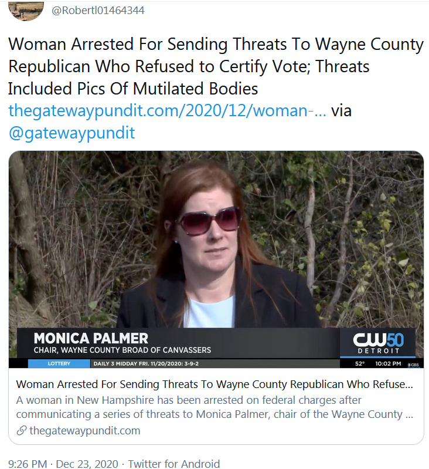Screen dimensions: 429x469
Task: Click the Chair, Wayne County Board of Canvassers subtitle
Action: 122,350
